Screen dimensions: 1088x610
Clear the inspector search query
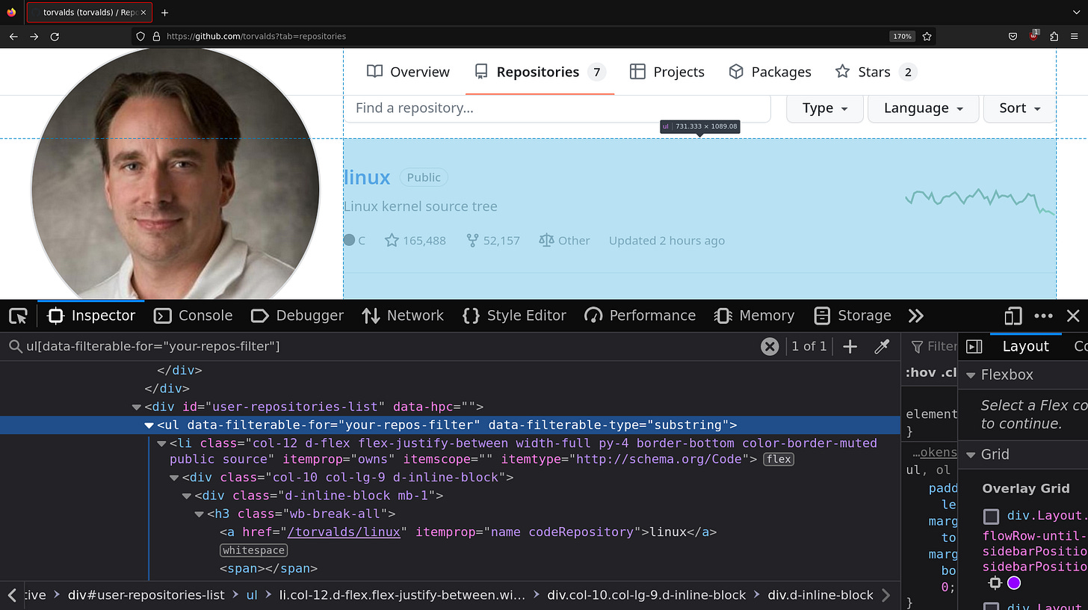coord(770,346)
